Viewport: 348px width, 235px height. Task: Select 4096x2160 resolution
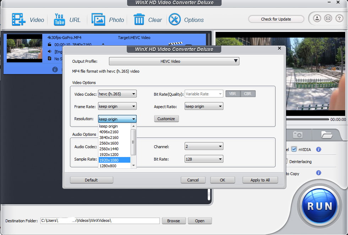coord(114,132)
